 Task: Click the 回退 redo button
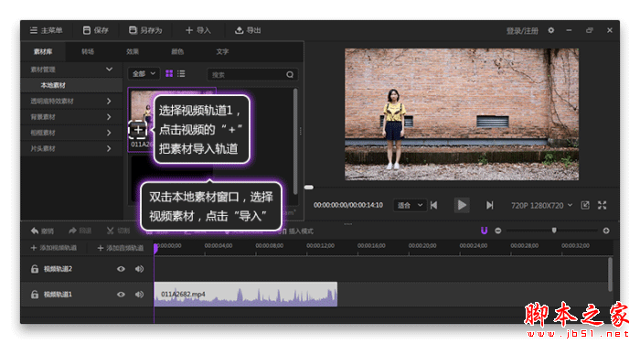(80, 231)
